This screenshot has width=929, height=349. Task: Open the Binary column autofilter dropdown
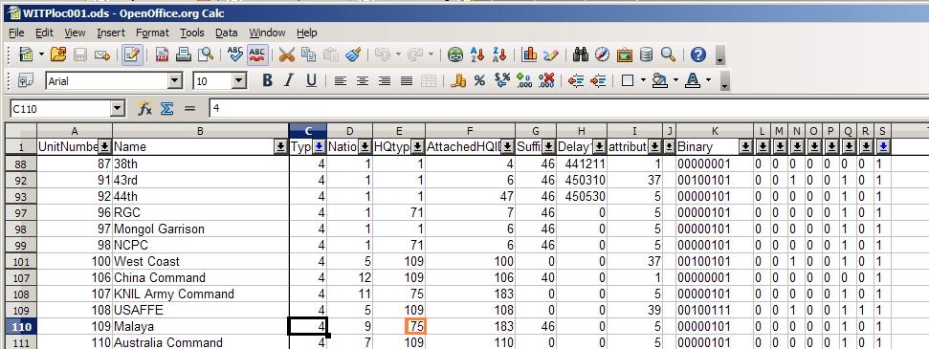[x=746, y=146]
